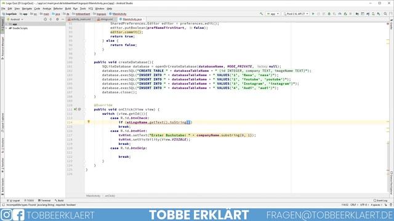394x221 pixels.
Task: Expand the app module in project tree
Action: click(7, 25)
